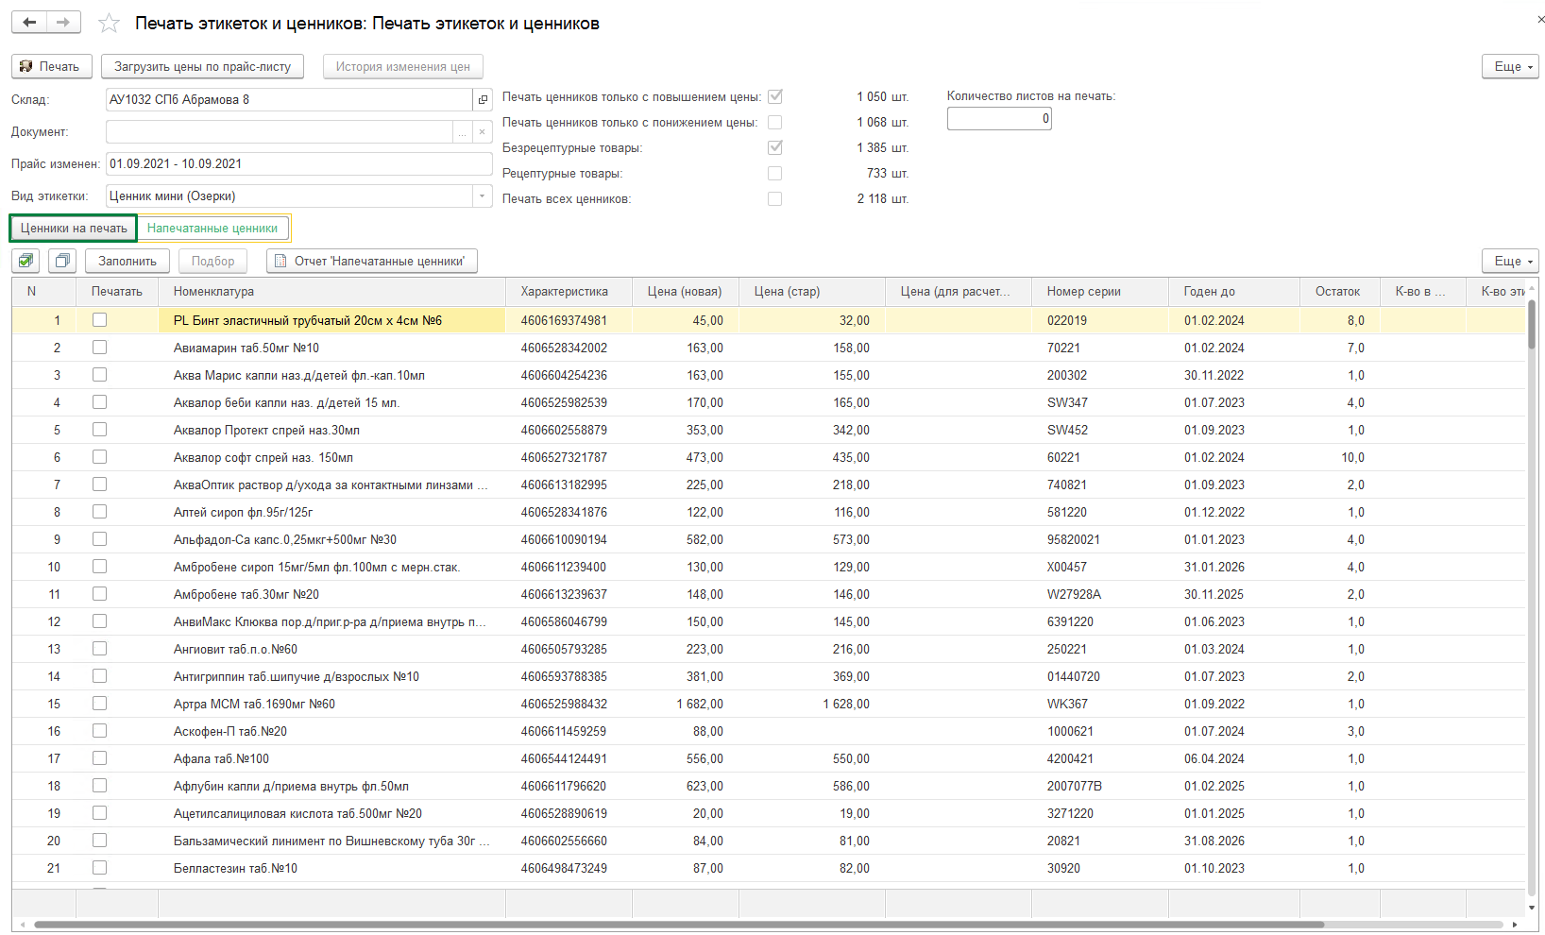Screen dimensions: 1545x935
Task: Toggle 'Рецептурные товары' checkbox
Action: pyautogui.click(x=774, y=173)
